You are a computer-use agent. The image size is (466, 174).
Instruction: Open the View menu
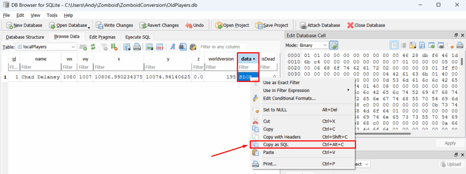(35, 15)
